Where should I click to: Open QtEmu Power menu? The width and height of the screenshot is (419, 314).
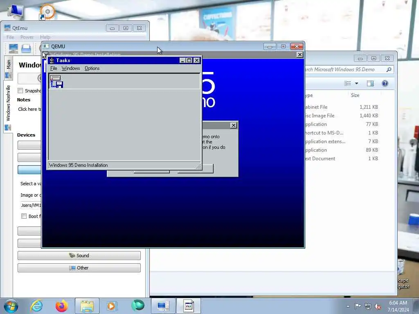27,37
